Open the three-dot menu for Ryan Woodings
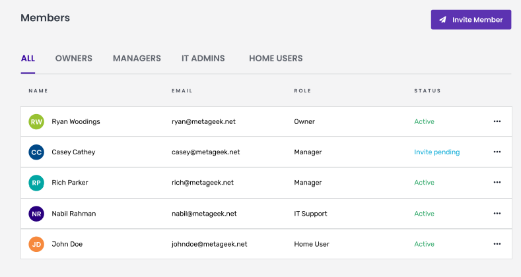This screenshot has width=521, height=277. pyautogui.click(x=497, y=121)
